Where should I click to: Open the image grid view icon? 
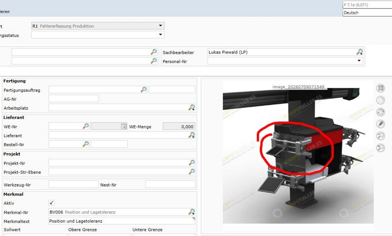(381, 88)
